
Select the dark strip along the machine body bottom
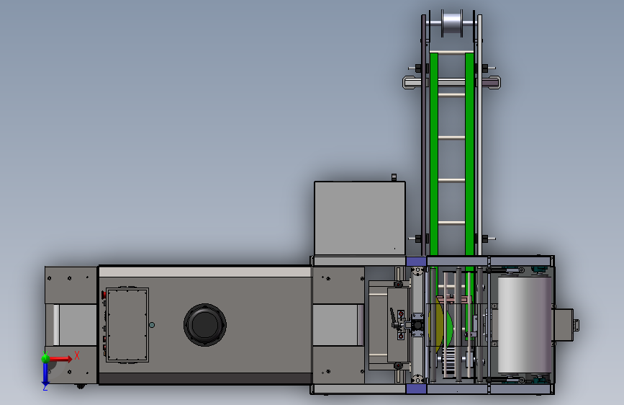coord(205,378)
